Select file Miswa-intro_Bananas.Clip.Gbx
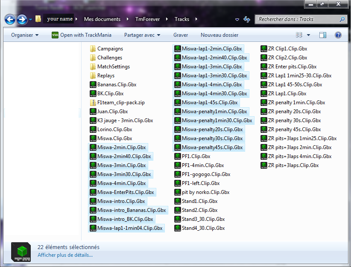The width and height of the screenshot is (351, 267). [x=128, y=210]
